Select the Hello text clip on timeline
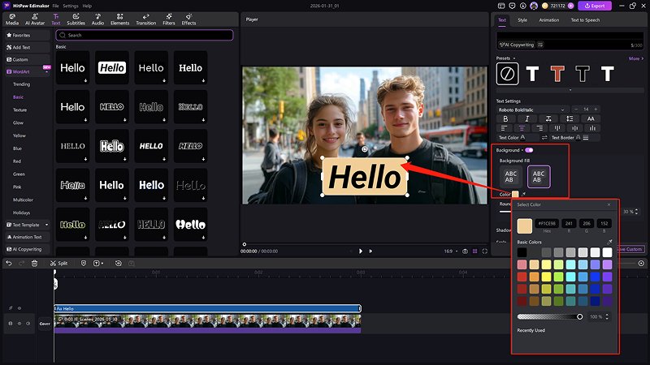The image size is (650, 365). click(x=207, y=308)
